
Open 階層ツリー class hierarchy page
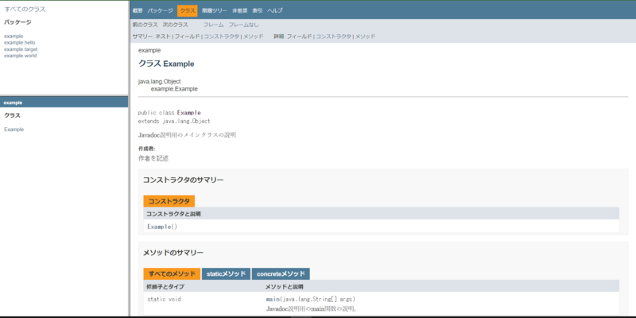[215, 10]
